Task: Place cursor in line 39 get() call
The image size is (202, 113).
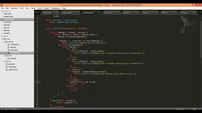Action: (94, 82)
